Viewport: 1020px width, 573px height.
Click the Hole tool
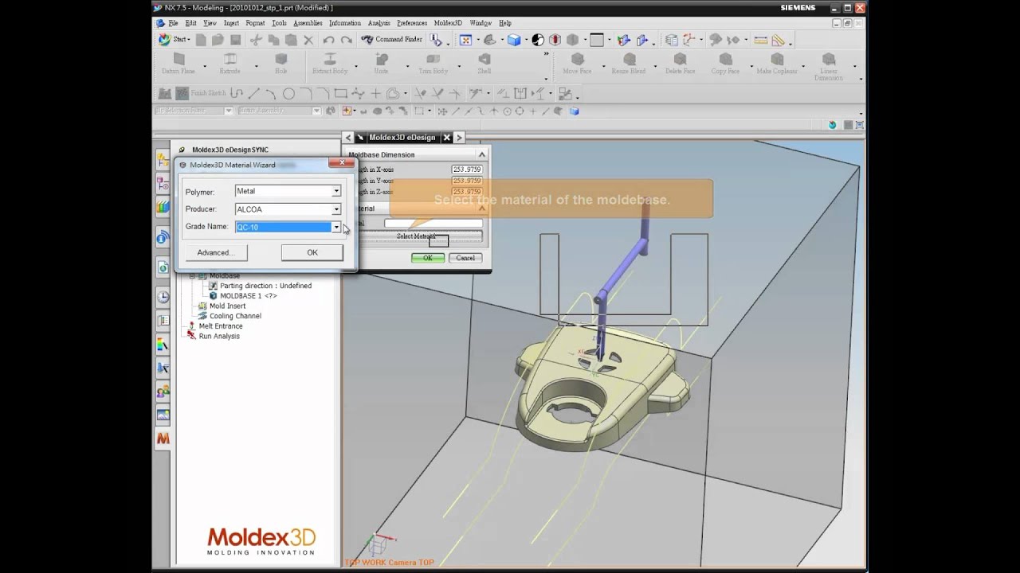click(280, 64)
